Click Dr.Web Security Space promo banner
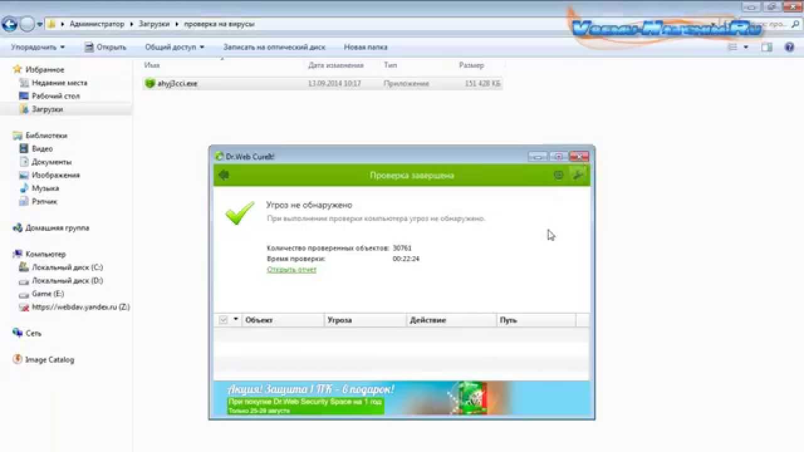This screenshot has width=804, height=452. pos(402,398)
